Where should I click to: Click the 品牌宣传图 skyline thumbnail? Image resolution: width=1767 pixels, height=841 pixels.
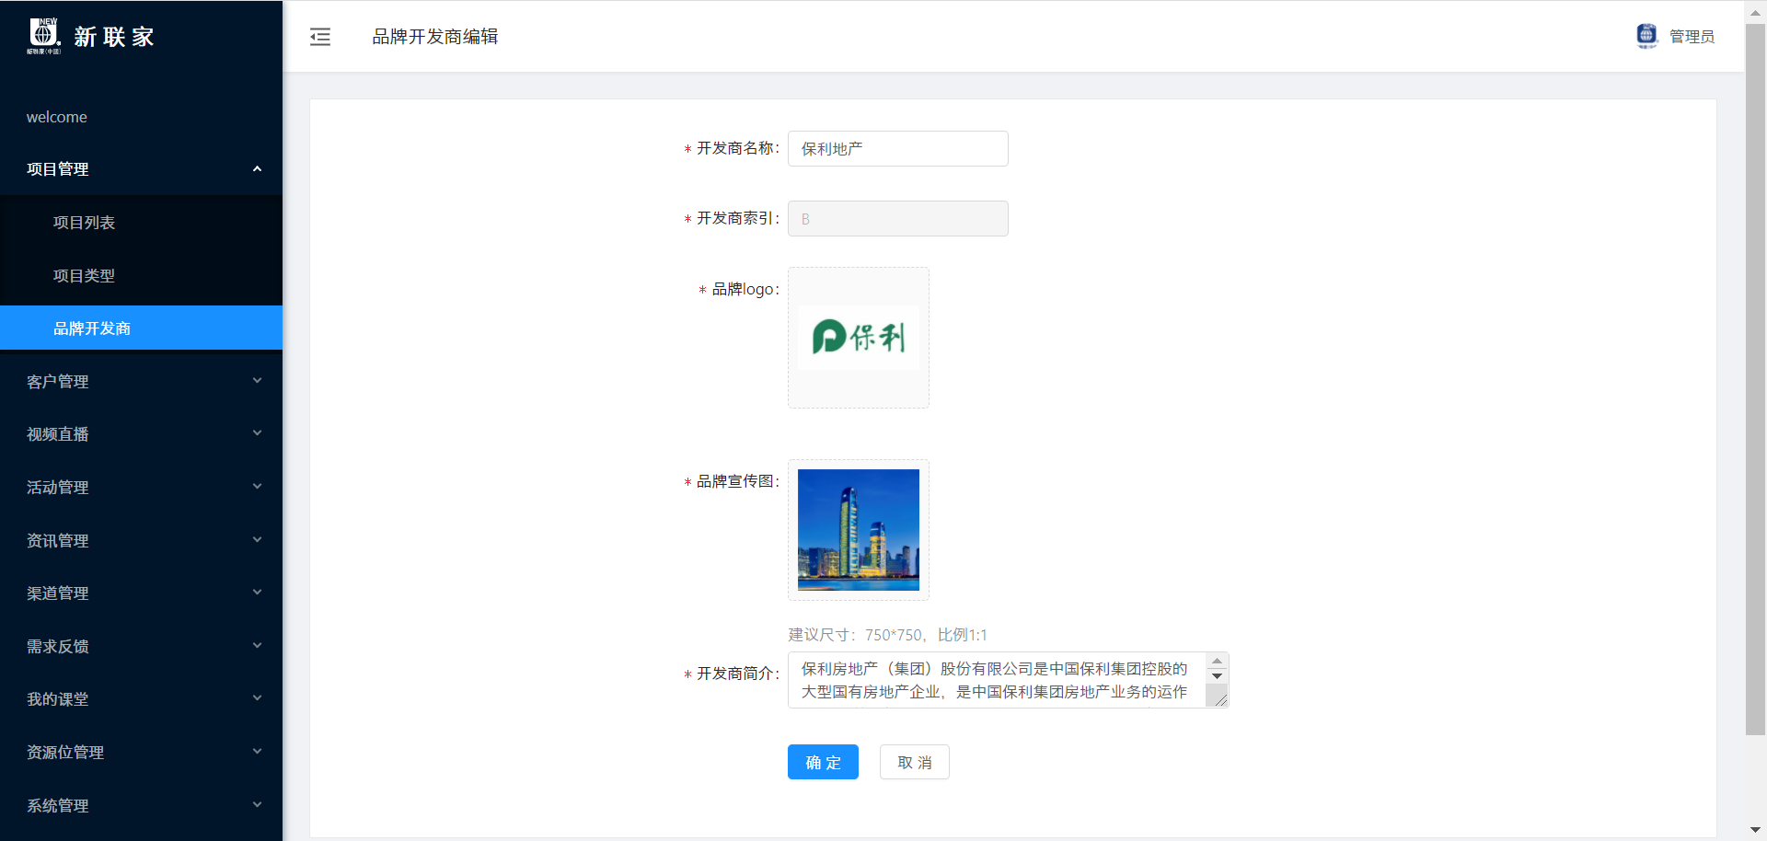(x=859, y=530)
